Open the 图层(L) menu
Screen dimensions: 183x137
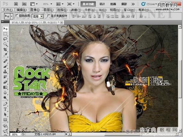pyautogui.click(x=49, y=10)
